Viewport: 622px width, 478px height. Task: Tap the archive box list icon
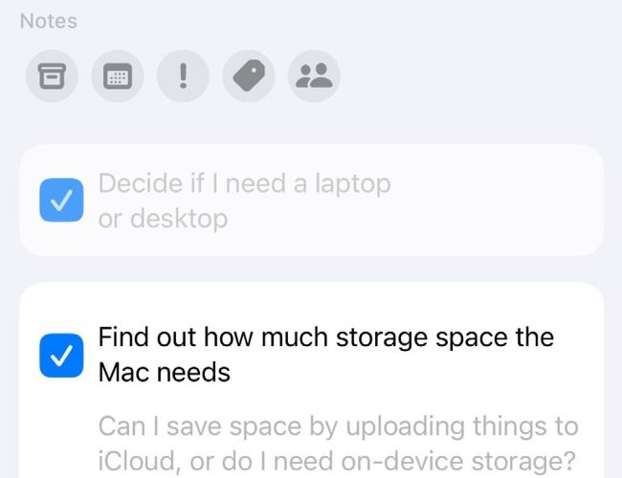click(49, 77)
